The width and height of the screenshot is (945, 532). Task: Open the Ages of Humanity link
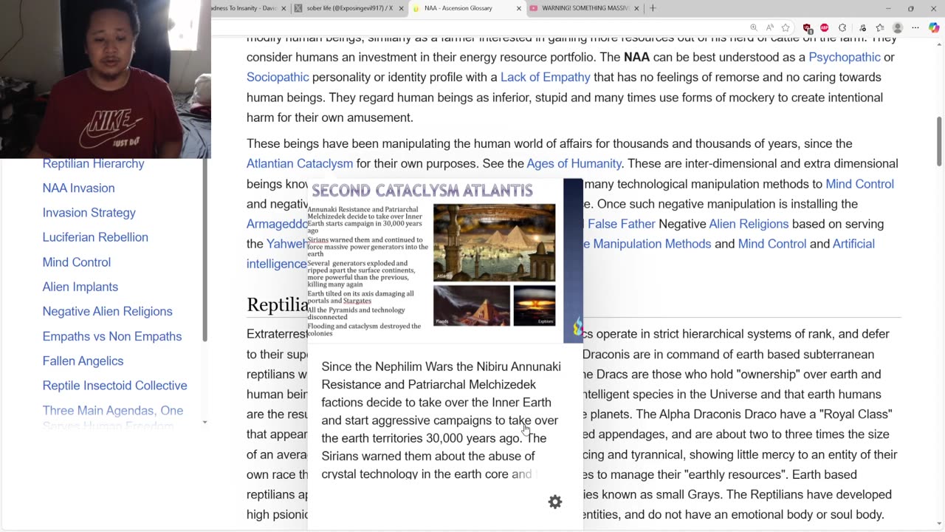[x=574, y=163]
